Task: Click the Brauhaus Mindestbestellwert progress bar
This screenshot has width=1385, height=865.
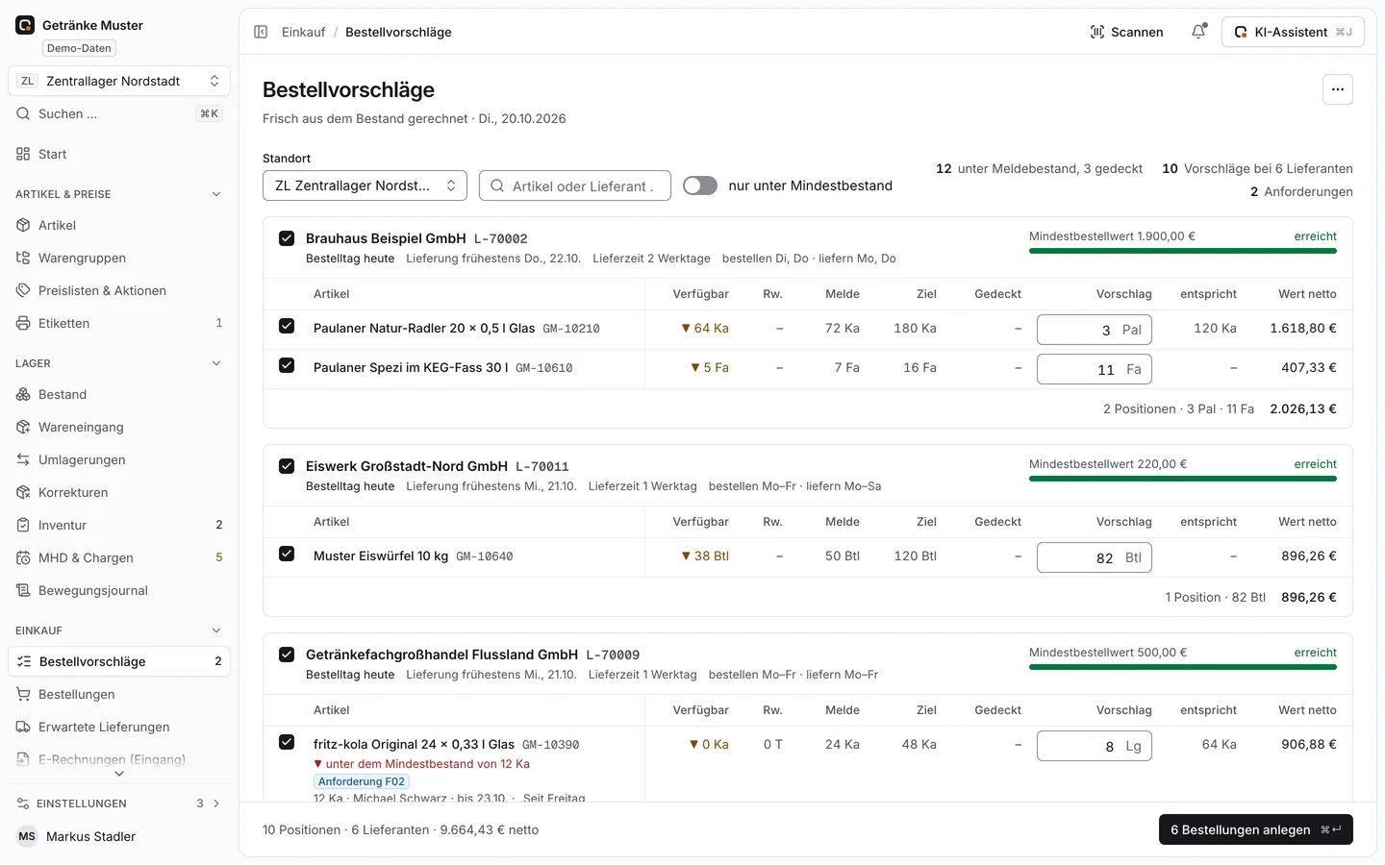Action: (1183, 251)
